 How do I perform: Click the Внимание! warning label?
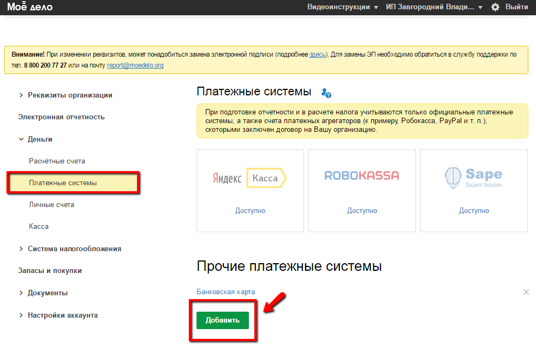pyautogui.click(x=28, y=54)
